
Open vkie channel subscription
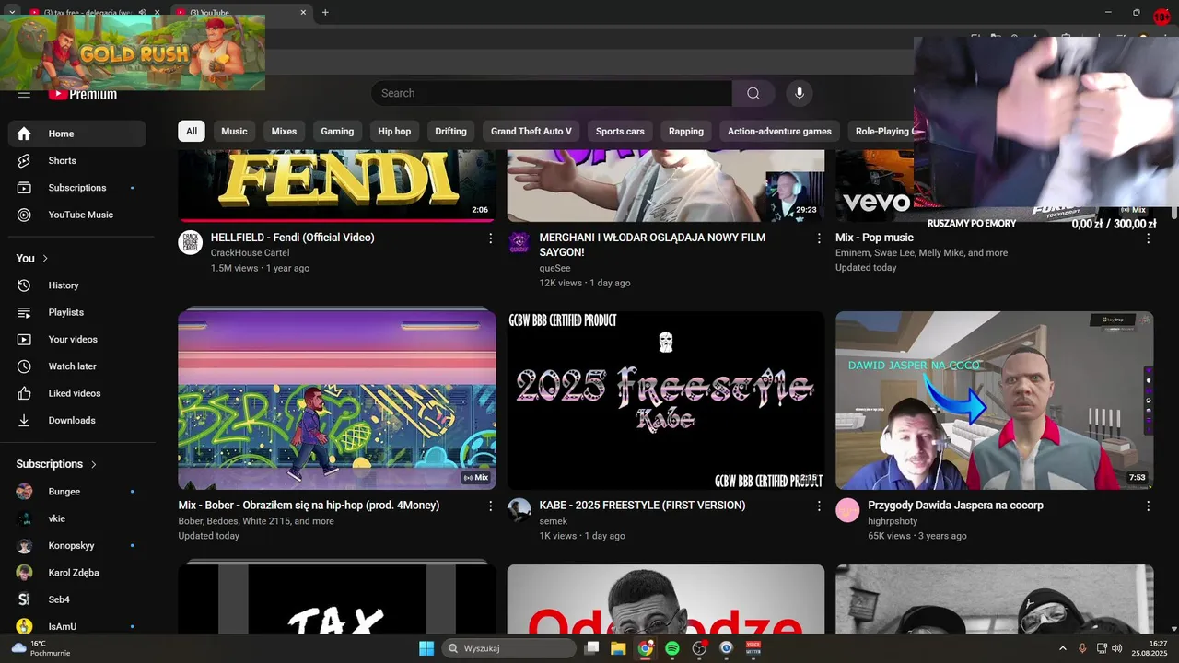77,518
